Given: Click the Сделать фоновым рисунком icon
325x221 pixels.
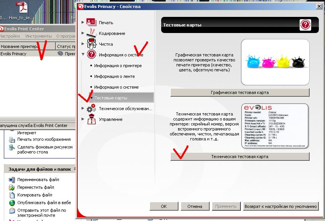Looking at the screenshot, I should coord(12,147).
